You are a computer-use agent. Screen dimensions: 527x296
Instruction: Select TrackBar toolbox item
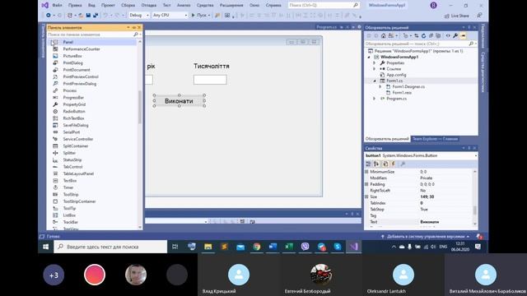coord(71,222)
